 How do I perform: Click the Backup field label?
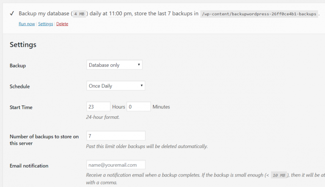point(18,66)
